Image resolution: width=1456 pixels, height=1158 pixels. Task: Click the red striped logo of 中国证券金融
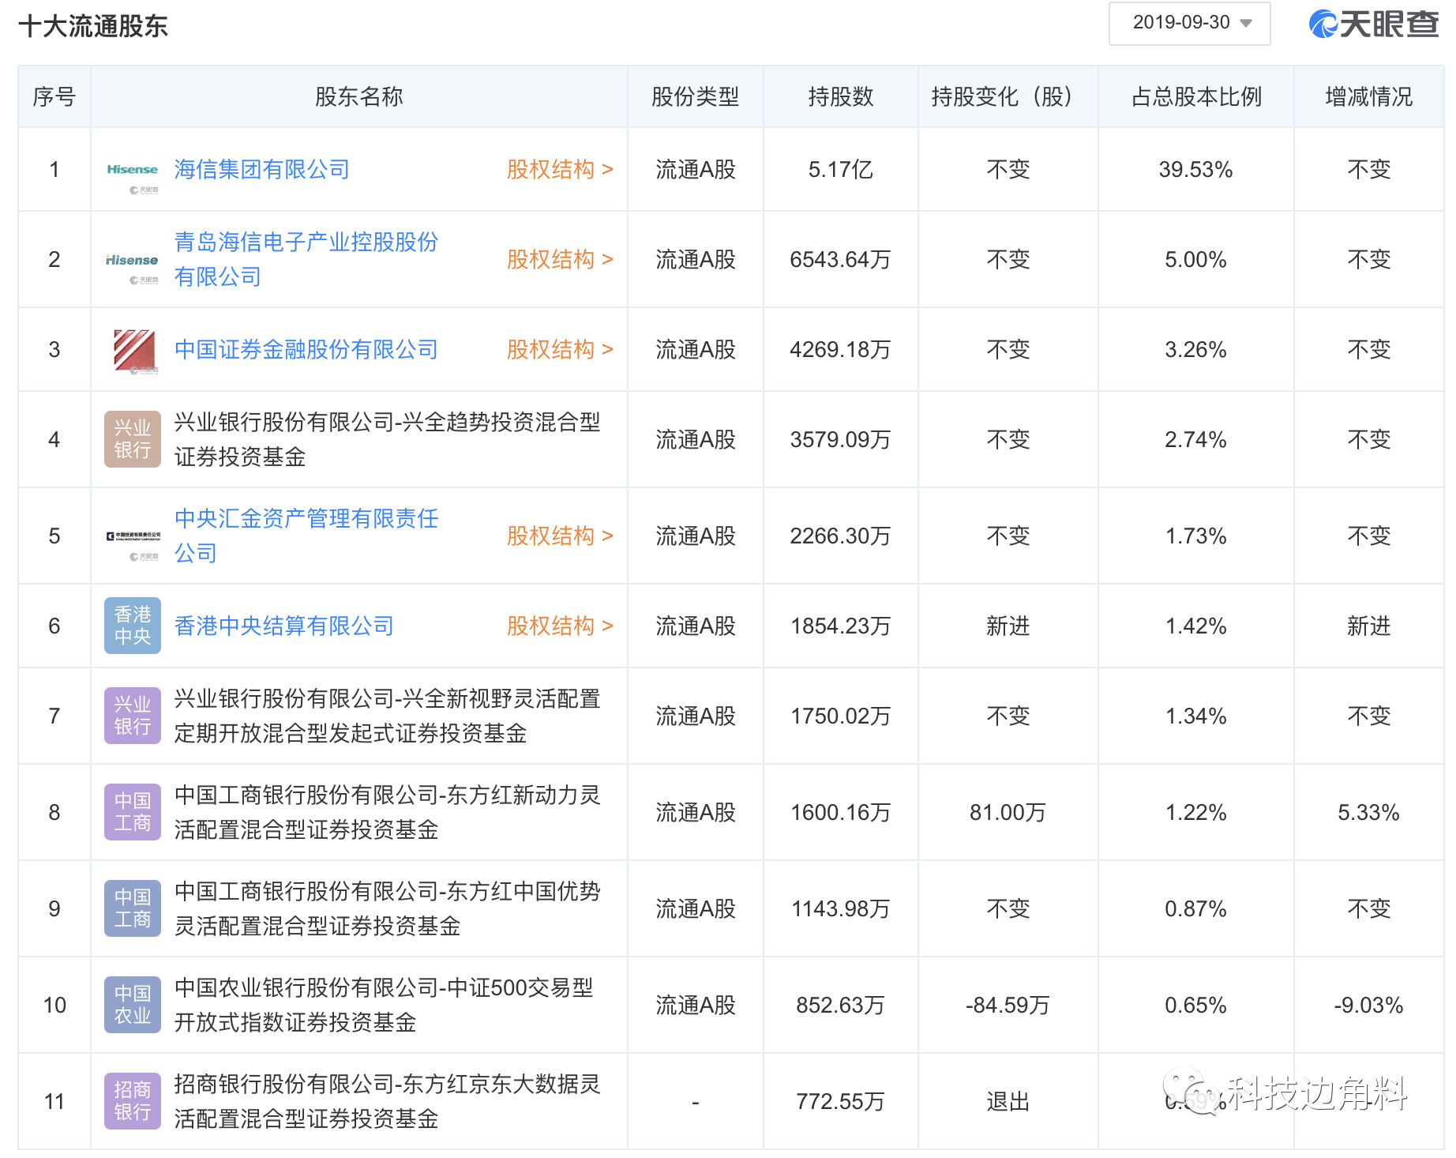[134, 350]
